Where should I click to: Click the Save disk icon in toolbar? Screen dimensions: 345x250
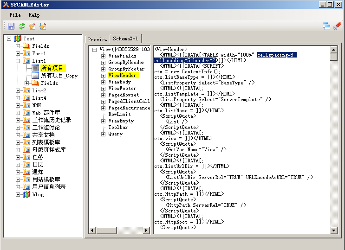click(11, 26)
